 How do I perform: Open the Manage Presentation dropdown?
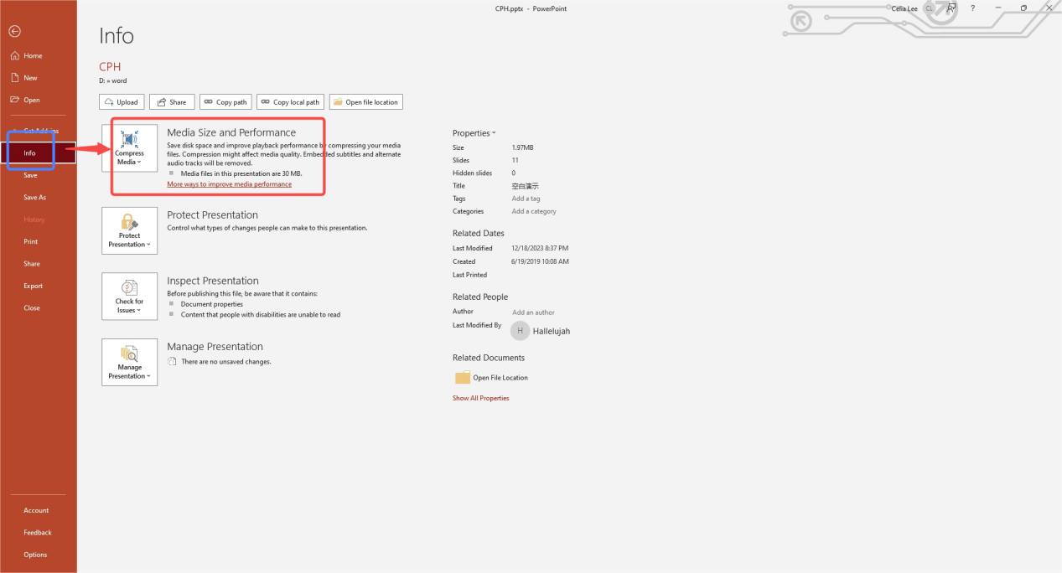click(x=129, y=363)
